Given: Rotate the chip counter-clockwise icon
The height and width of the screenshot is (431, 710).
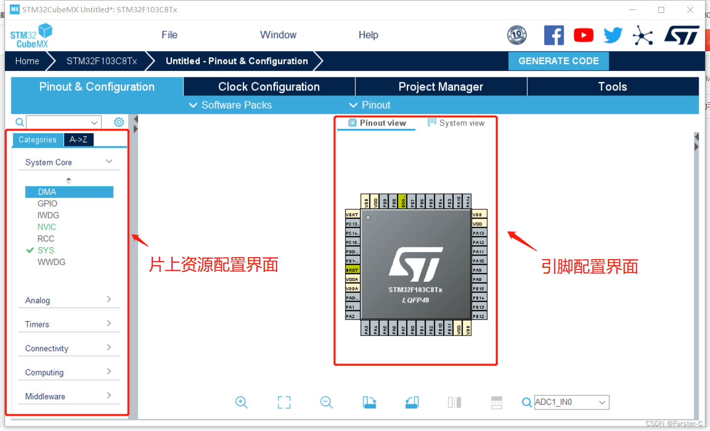Looking at the screenshot, I should tap(412, 402).
